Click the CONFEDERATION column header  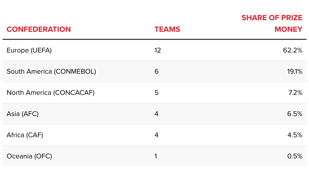coord(39,29)
